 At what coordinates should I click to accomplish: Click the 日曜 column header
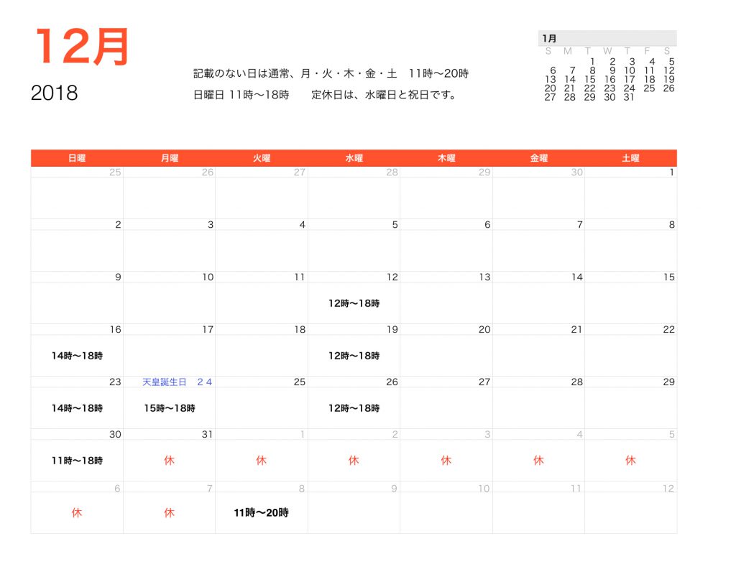tap(75, 157)
